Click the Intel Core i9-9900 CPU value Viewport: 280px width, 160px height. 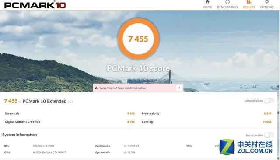click(x=43, y=146)
